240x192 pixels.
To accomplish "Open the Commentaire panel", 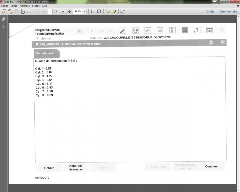I will pos(228,11).
